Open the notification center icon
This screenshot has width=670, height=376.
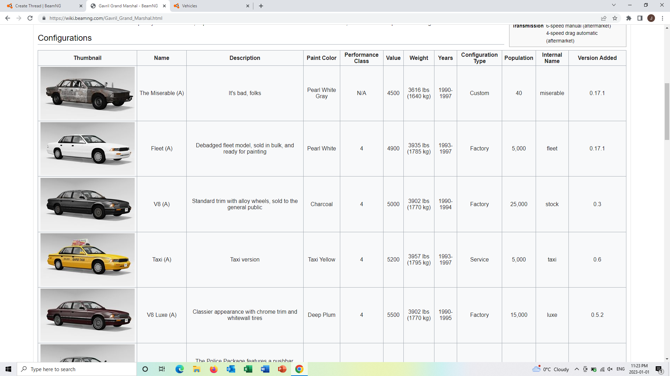pos(659,369)
